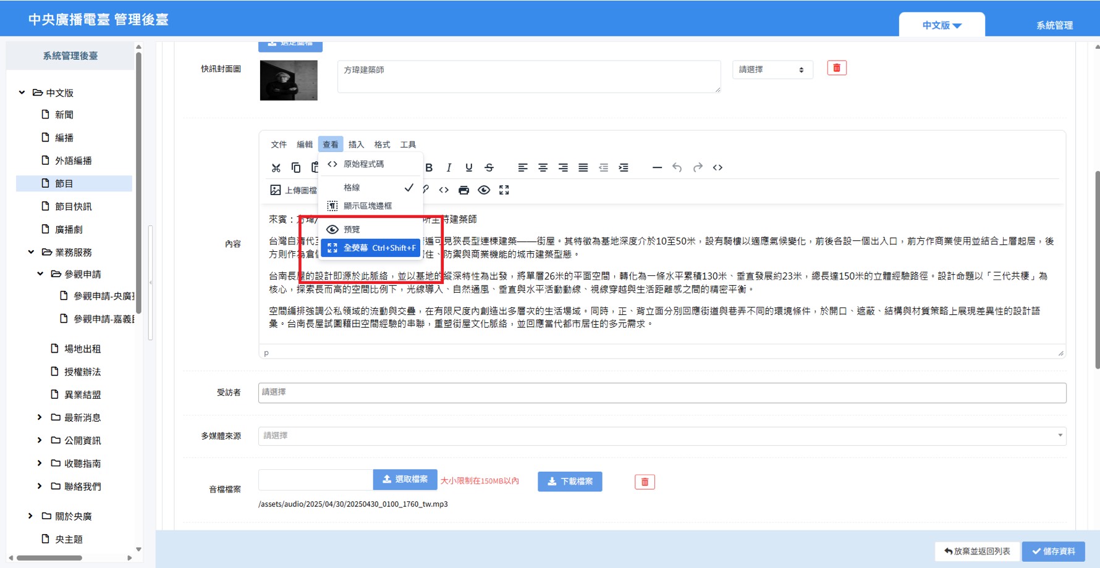Click 放棄並返回列表 discard button

977,551
